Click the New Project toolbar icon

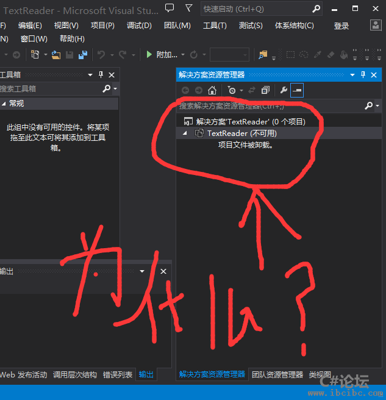(35, 55)
